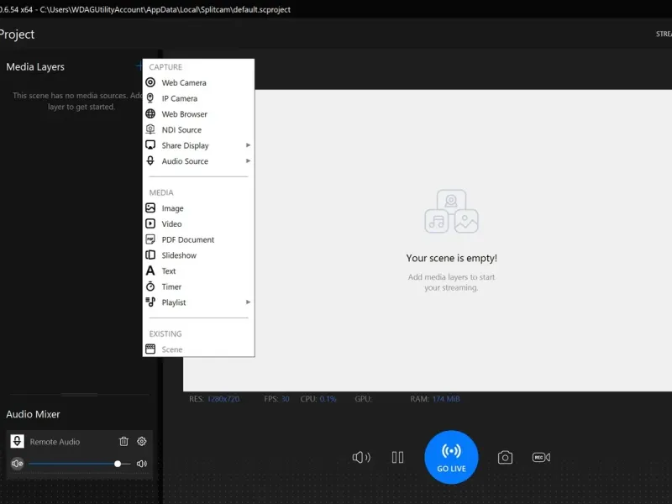Click the Remote Audio microphone icon

pos(17,442)
